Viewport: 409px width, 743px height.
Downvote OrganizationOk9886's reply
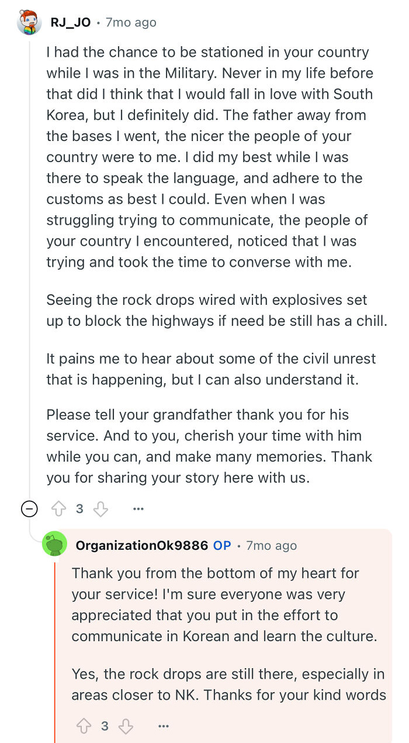coord(126,726)
